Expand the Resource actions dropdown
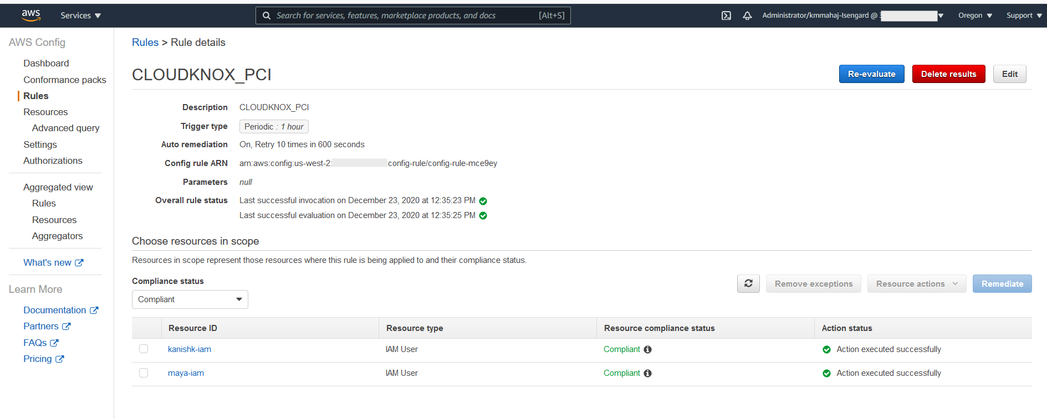The width and height of the screenshot is (1047, 419). pos(916,284)
